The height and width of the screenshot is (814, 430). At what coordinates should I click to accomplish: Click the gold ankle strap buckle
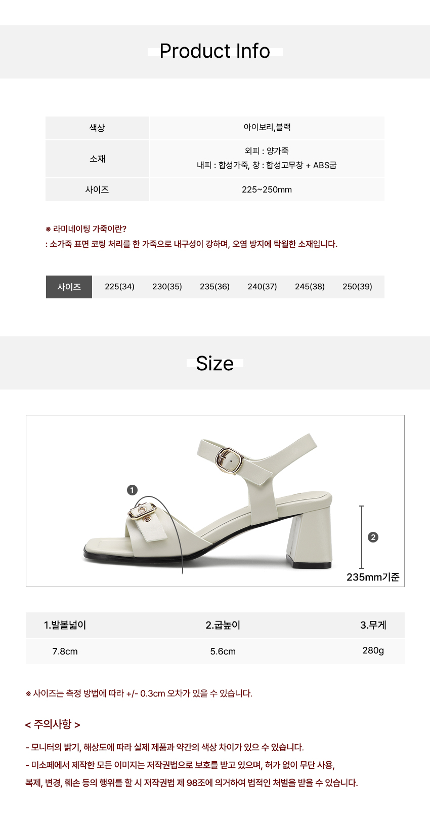coord(230,460)
